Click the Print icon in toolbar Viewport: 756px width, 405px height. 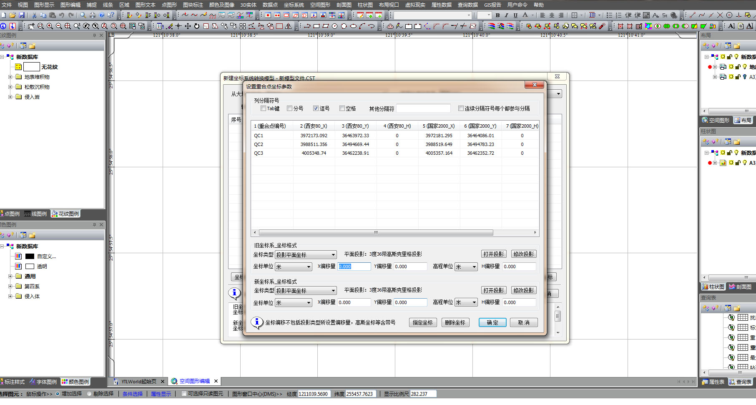click(x=93, y=15)
